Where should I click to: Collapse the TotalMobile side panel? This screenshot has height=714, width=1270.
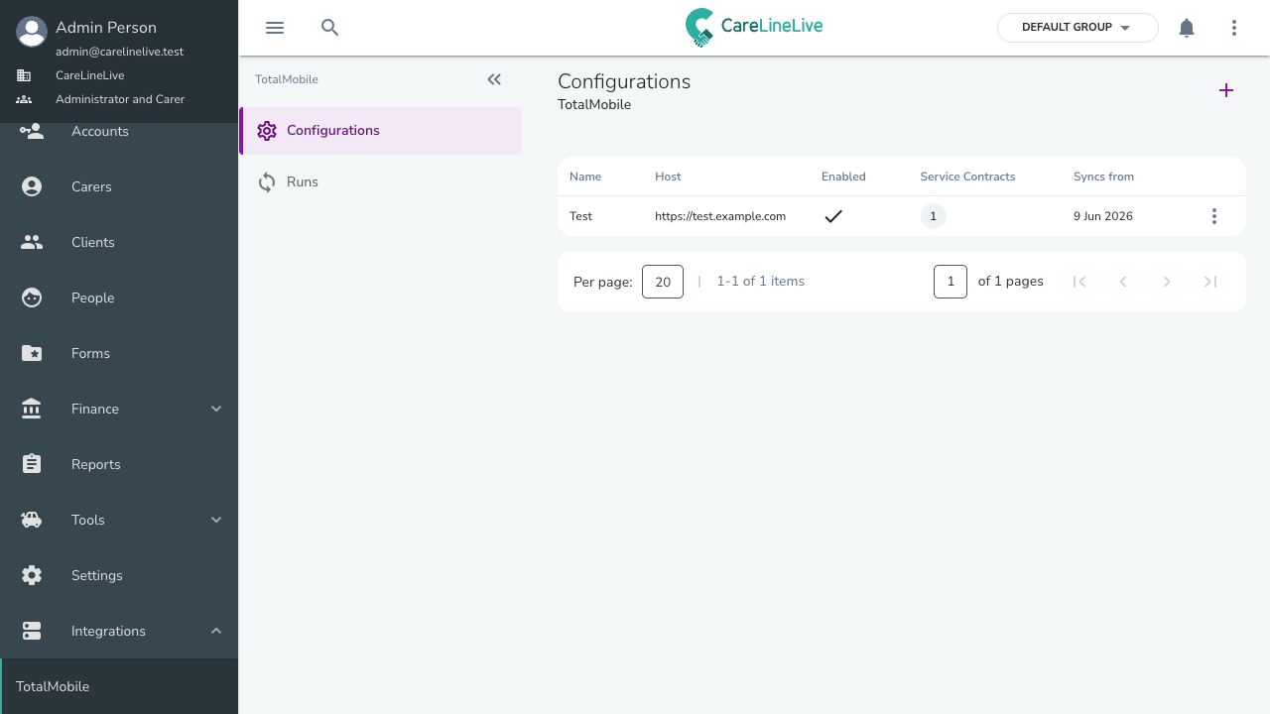tap(494, 79)
